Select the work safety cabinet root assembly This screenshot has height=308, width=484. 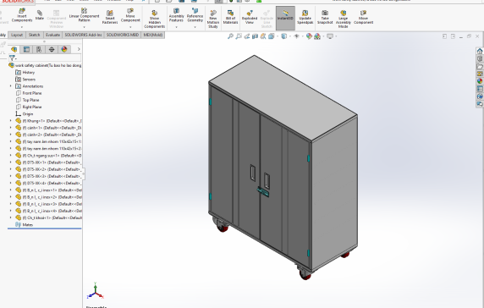point(45,65)
